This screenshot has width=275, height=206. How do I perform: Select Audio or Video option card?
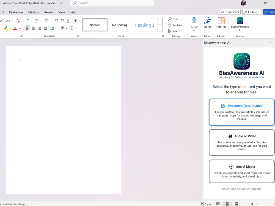(x=242, y=143)
